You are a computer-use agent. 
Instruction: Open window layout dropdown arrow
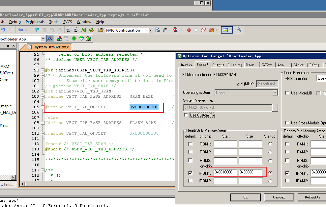(x=231, y=30)
